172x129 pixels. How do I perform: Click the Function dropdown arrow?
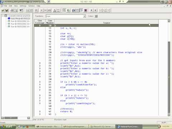click(85, 16)
